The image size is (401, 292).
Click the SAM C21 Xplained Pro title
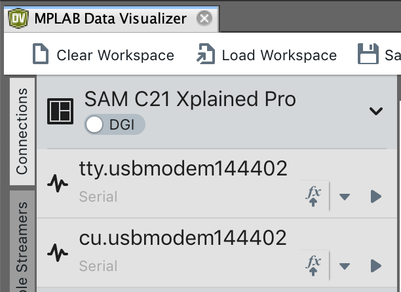tap(190, 99)
